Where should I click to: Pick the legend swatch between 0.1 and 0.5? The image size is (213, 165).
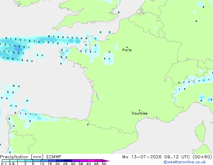pos(6,161)
